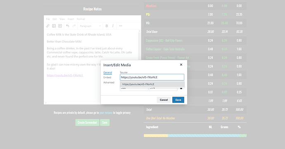Open the Insert menu in the editor
This screenshot has height=149, width=285.
coord(71,19)
